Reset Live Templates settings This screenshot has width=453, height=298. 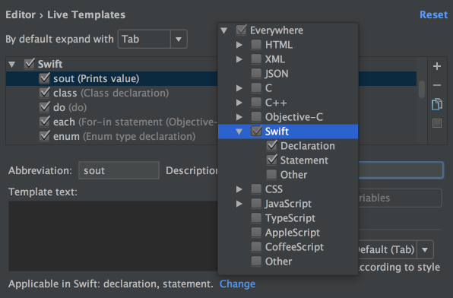(x=433, y=14)
